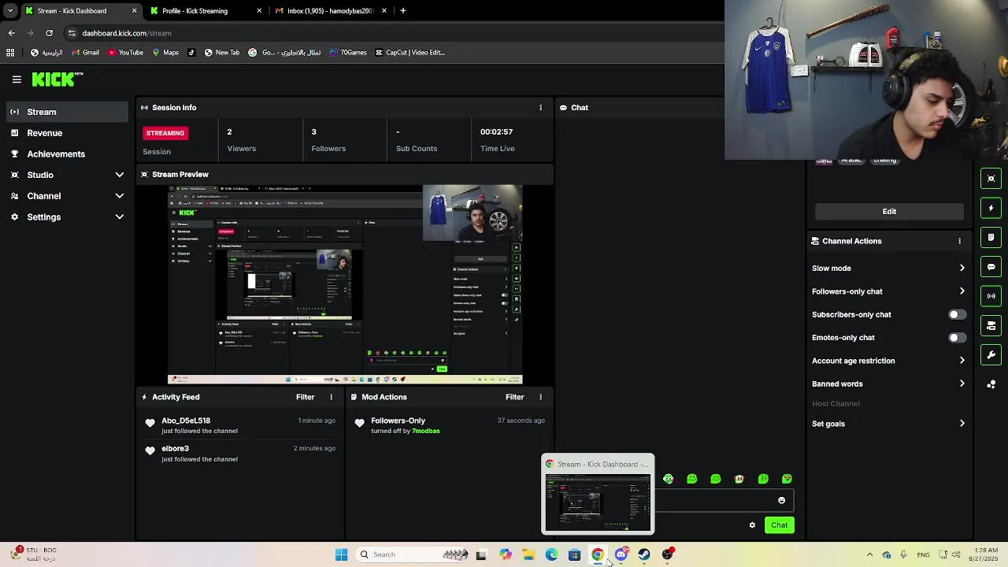
Task: Click the red STREAMING status badge
Action: click(x=165, y=133)
